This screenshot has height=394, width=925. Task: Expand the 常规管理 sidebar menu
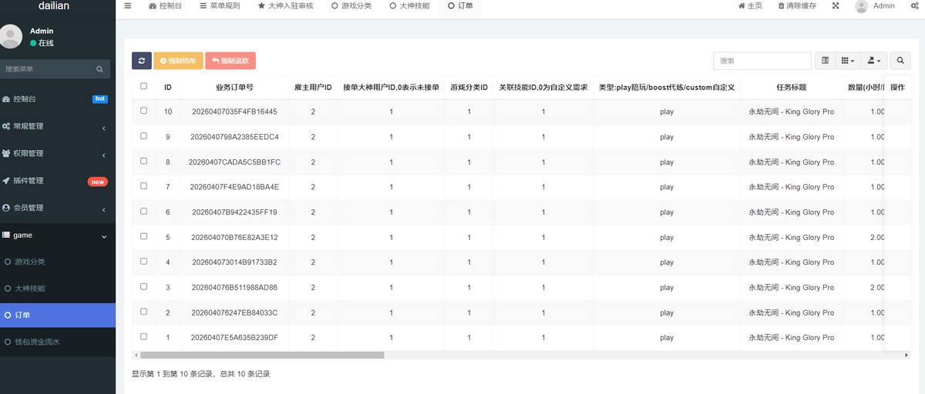pos(58,126)
